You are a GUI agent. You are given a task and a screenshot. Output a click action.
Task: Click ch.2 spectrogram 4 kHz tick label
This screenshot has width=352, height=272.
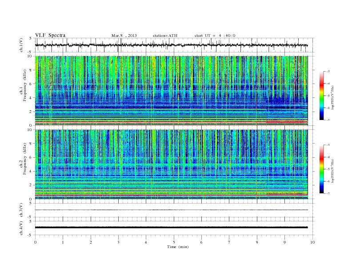tap(31, 171)
